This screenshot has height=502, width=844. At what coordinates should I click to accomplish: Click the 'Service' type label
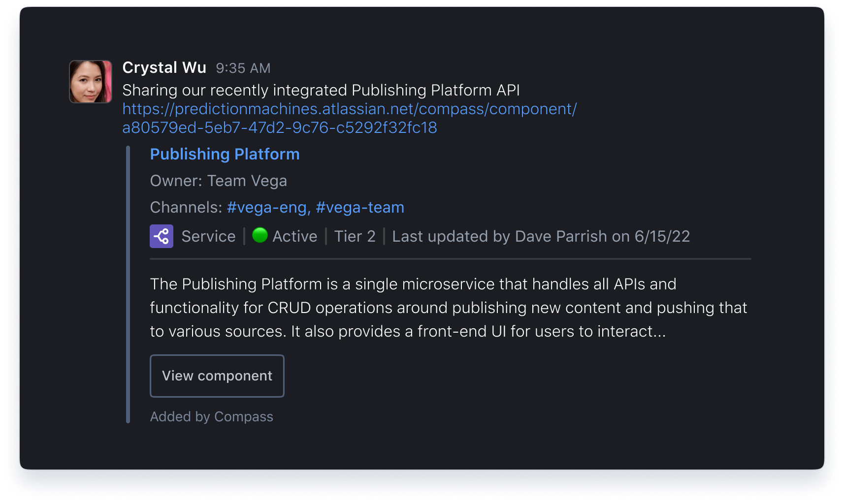tap(209, 236)
